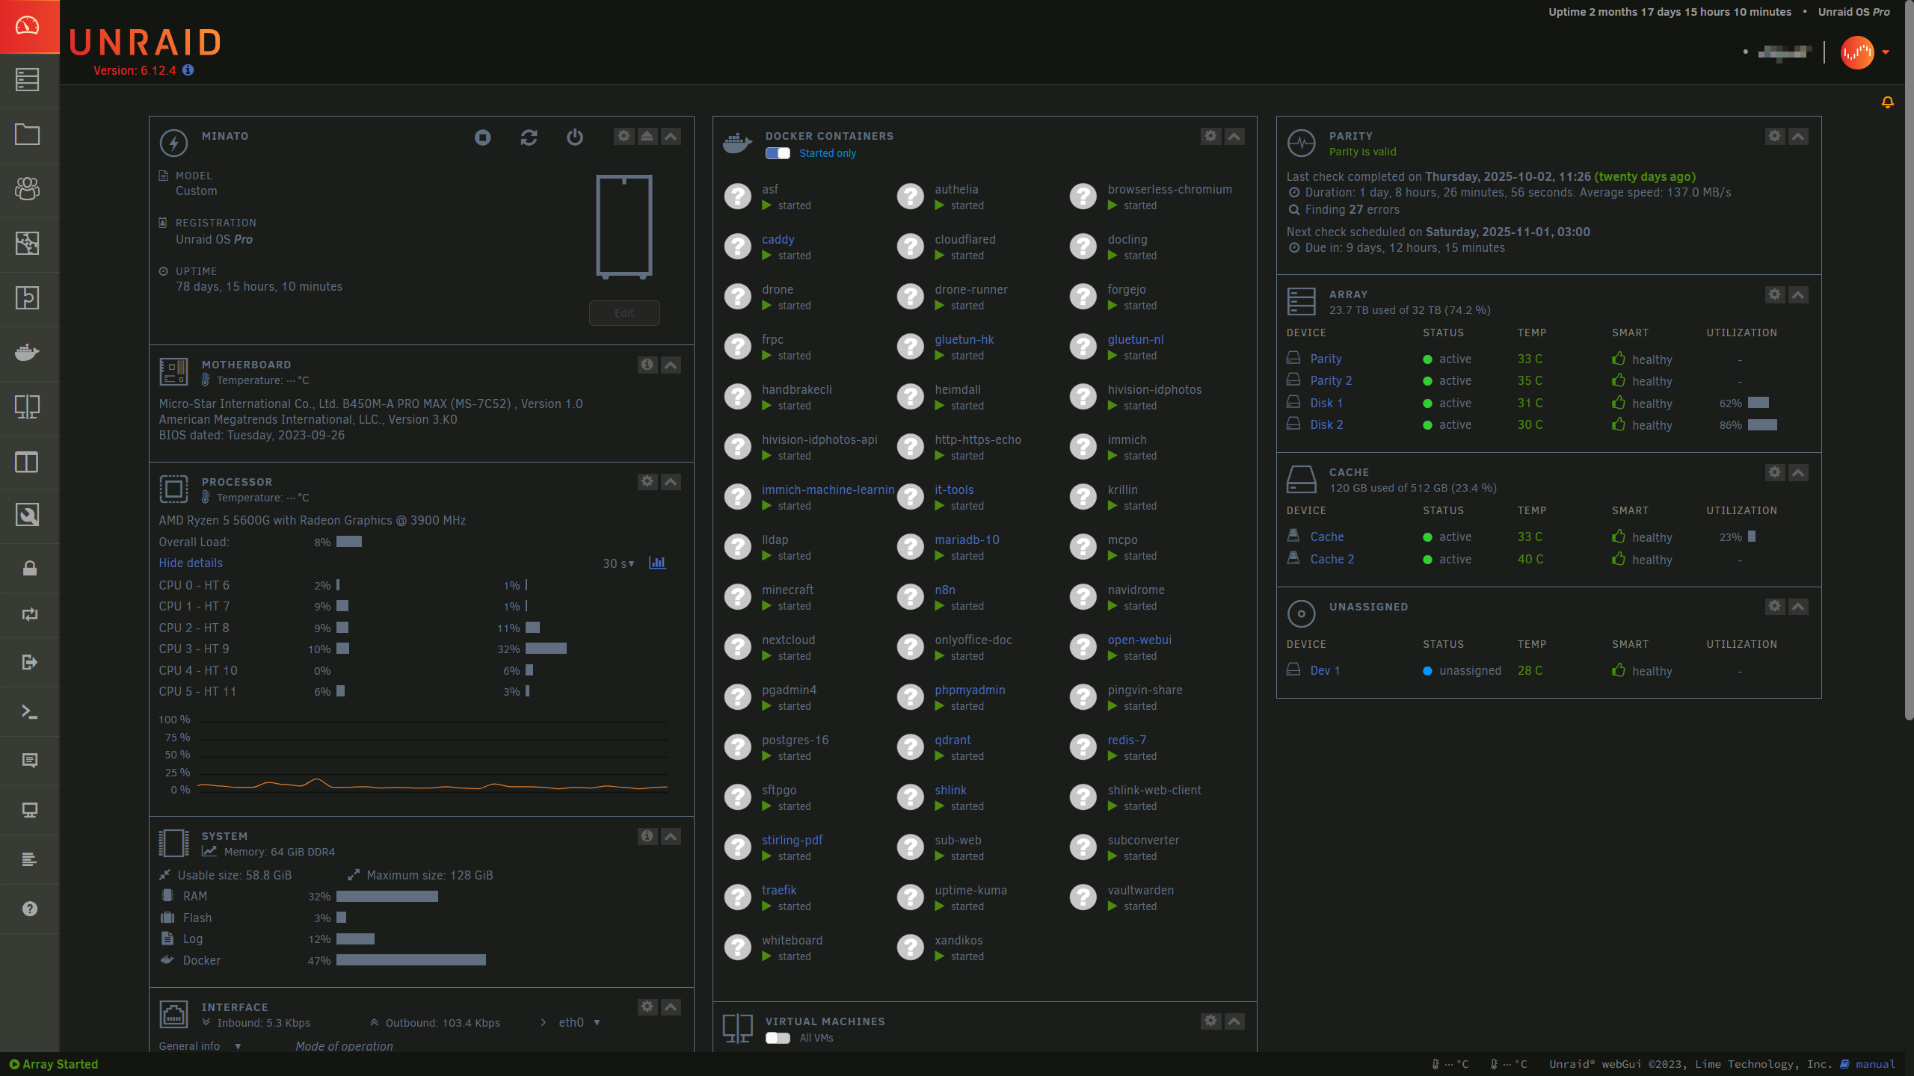Collapse the Parity panel with chevron
The width and height of the screenshot is (1914, 1076).
click(1798, 136)
